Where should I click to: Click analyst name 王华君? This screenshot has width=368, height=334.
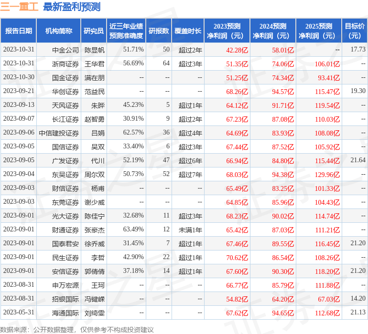pos(94,64)
